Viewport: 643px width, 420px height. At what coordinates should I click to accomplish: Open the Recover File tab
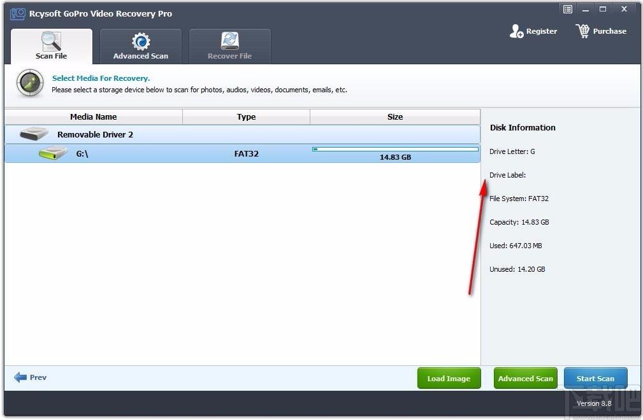coord(229,46)
